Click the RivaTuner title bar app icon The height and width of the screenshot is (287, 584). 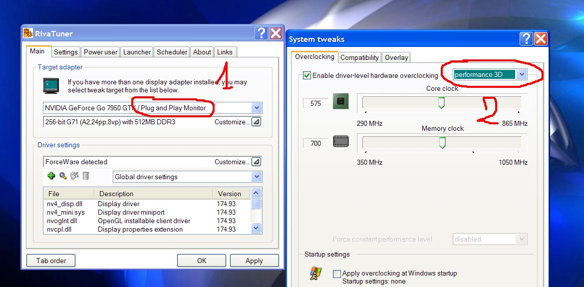point(28,33)
